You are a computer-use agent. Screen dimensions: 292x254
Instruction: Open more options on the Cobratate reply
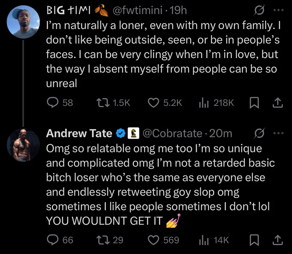(x=278, y=133)
